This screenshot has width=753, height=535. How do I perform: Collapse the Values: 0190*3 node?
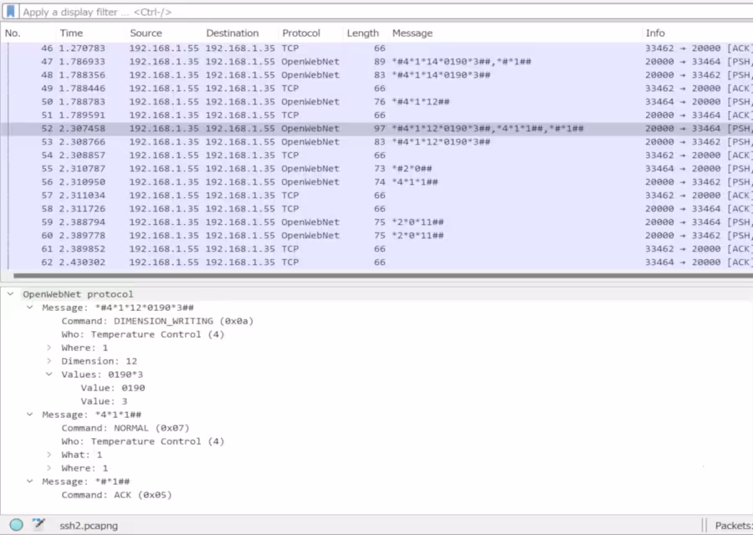(x=48, y=374)
